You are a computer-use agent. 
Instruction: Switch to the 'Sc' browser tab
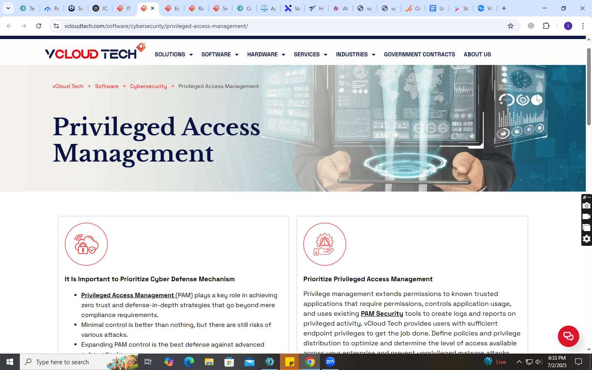click(76, 8)
